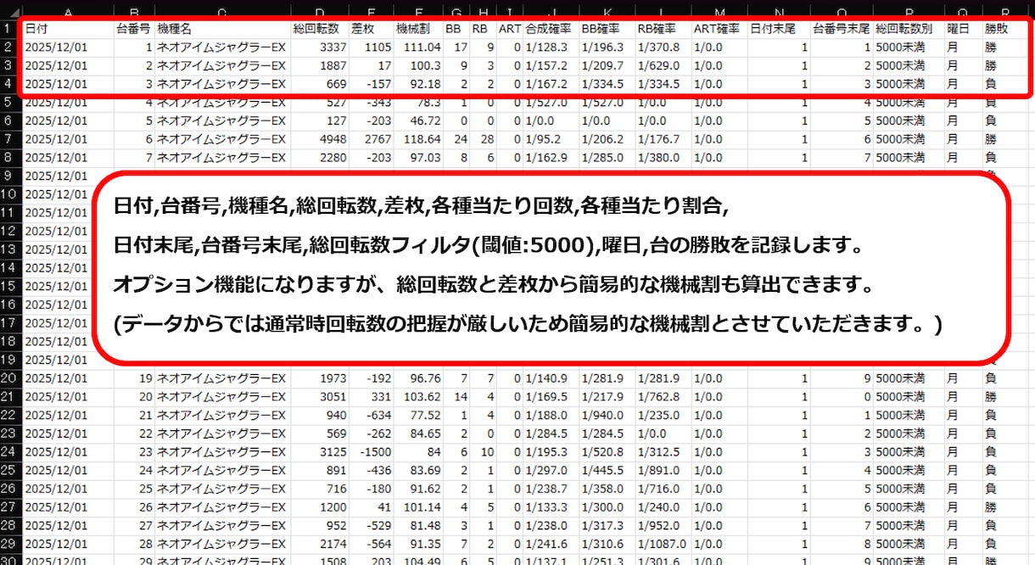Screen dimensions: 1035x565
Task: Click the cell 1/95.2
Action: click(x=551, y=139)
